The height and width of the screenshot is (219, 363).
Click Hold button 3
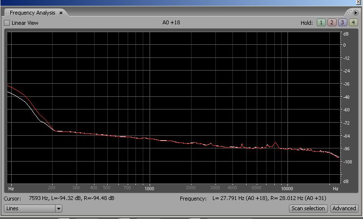click(343, 22)
